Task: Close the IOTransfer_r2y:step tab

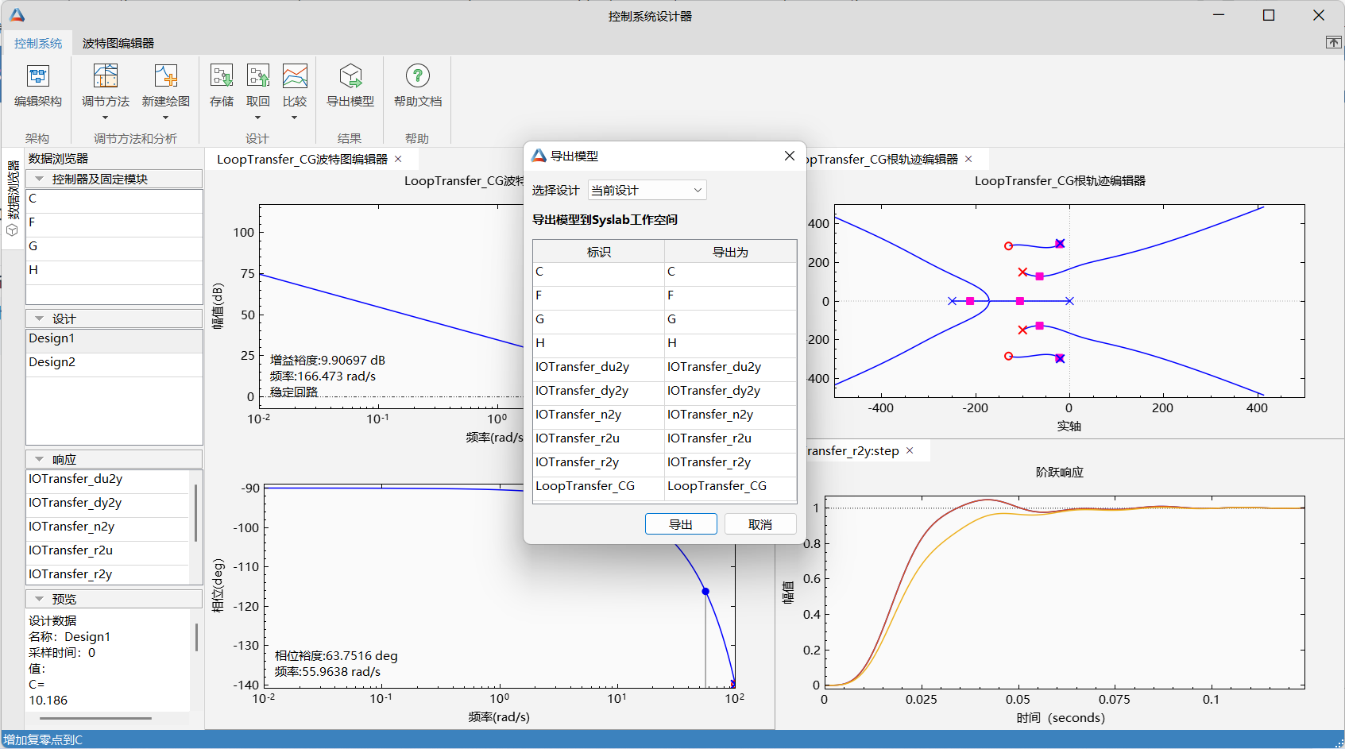Action: point(910,450)
